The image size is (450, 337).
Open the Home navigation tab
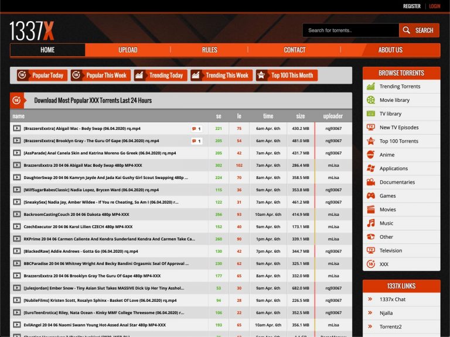pyautogui.click(x=47, y=50)
